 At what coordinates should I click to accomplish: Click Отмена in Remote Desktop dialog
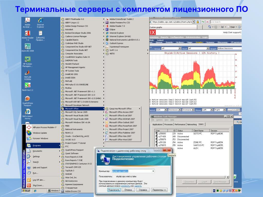[128, 190]
